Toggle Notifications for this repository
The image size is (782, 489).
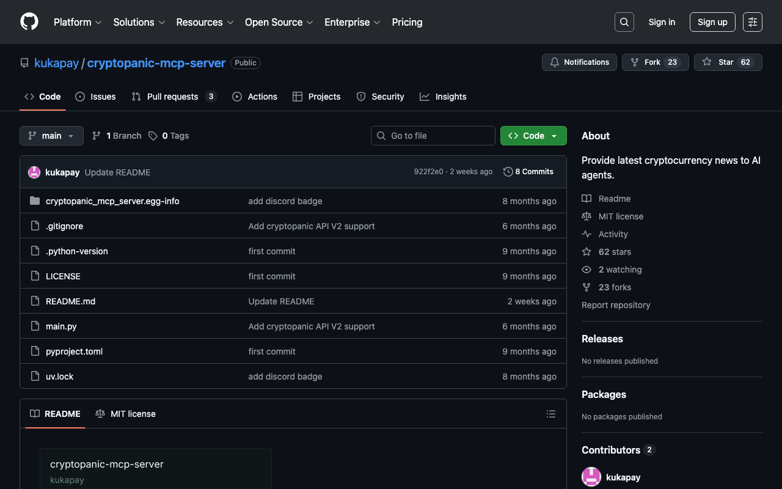579,62
